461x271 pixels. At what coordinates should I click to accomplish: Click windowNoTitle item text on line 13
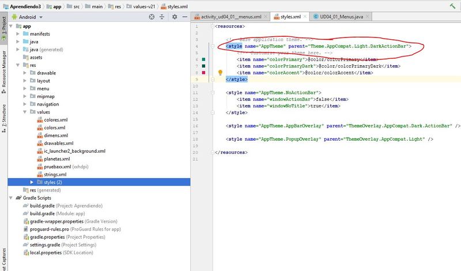click(288, 106)
